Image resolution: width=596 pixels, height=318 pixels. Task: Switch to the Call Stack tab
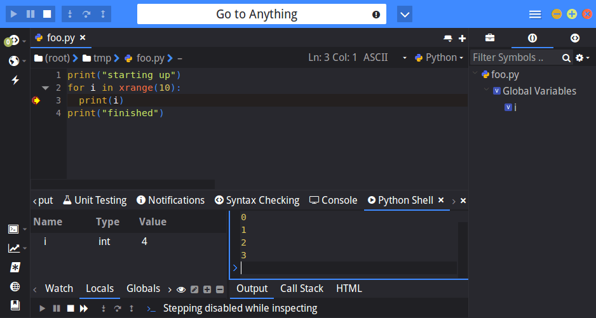(x=302, y=289)
